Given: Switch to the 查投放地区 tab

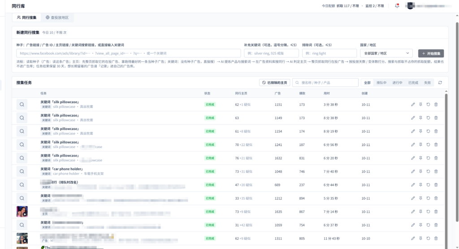Looking at the screenshot, I should pyautogui.click(x=57, y=17).
